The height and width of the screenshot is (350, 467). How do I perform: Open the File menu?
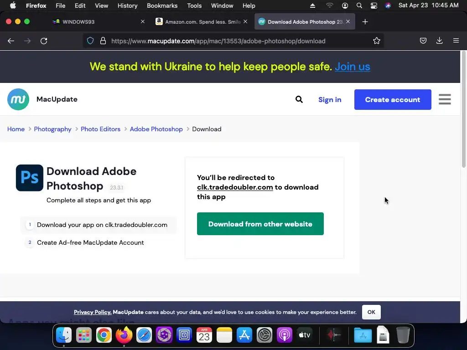[61, 5]
